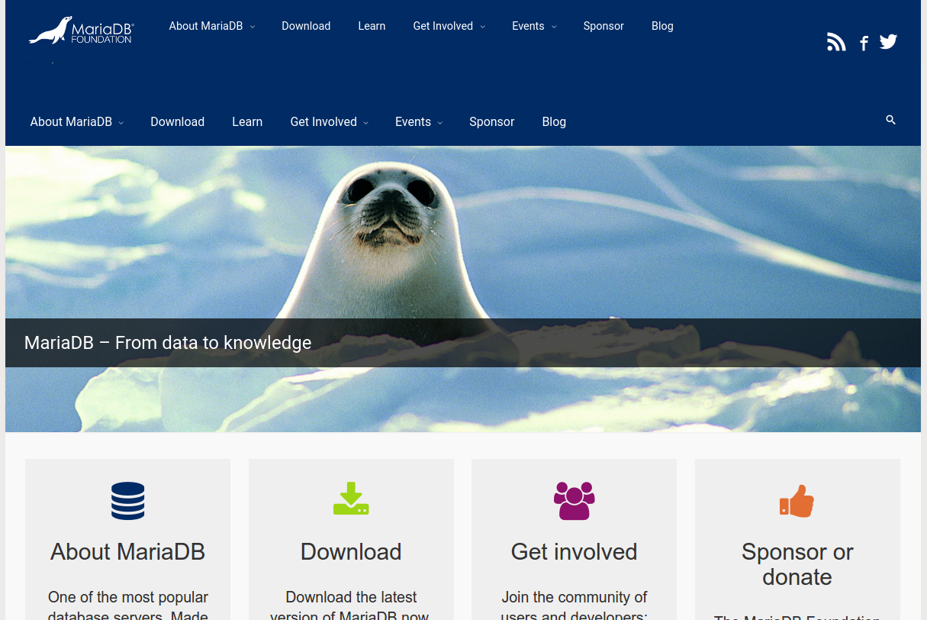Click the orange thumbs-up icon
Viewport: 927px width, 620px height.
point(797,501)
